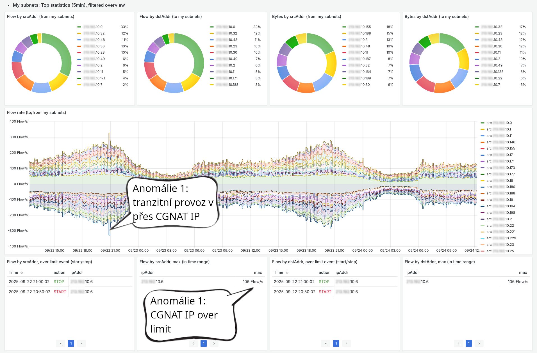Click next page arrow in dstAddr over limit panel

346,343
